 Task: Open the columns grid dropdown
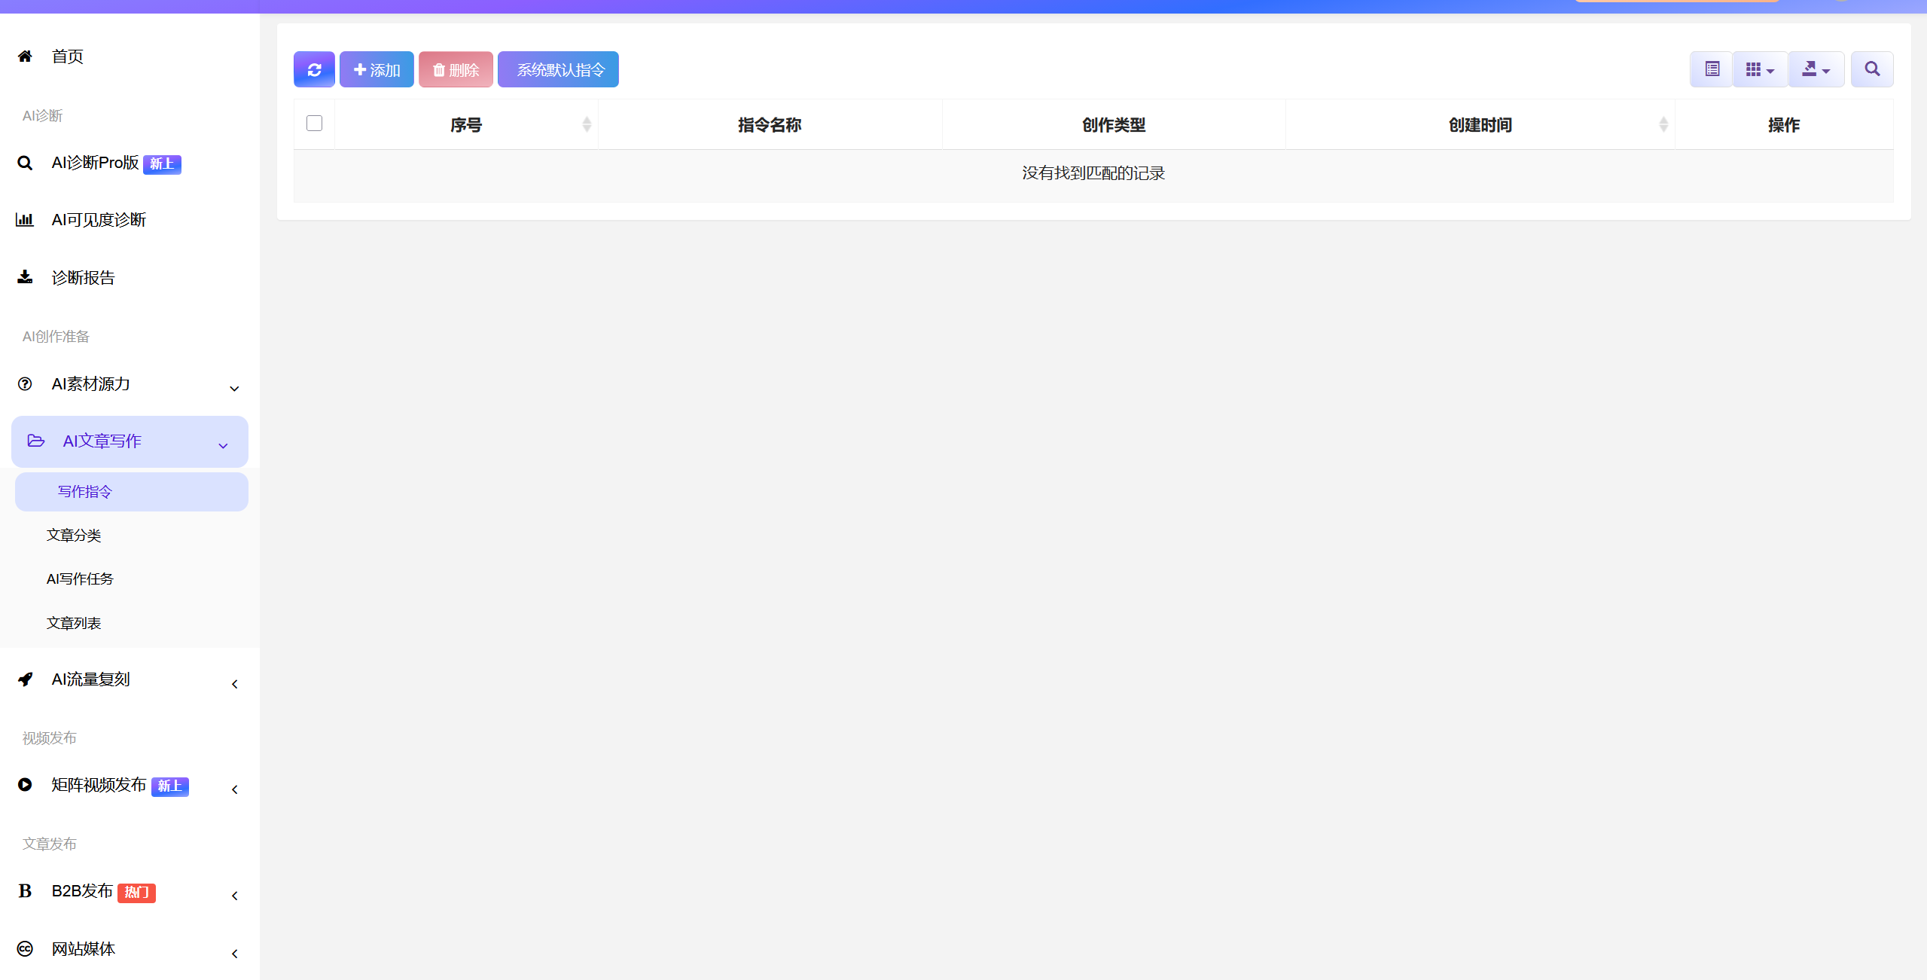coord(1760,69)
